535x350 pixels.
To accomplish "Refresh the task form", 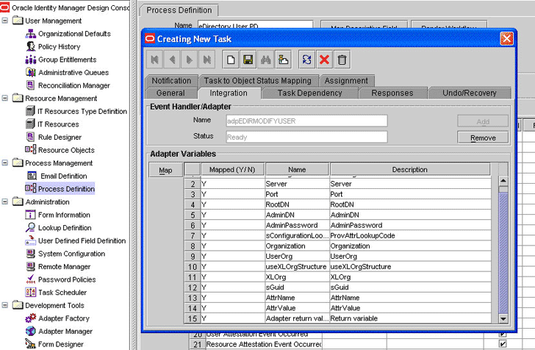I will coord(306,60).
